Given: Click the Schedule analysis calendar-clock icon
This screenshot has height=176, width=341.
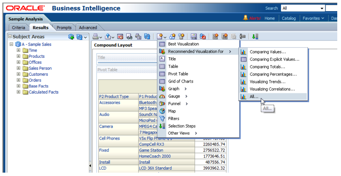Looking at the screenshot, I should tap(120, 36).
